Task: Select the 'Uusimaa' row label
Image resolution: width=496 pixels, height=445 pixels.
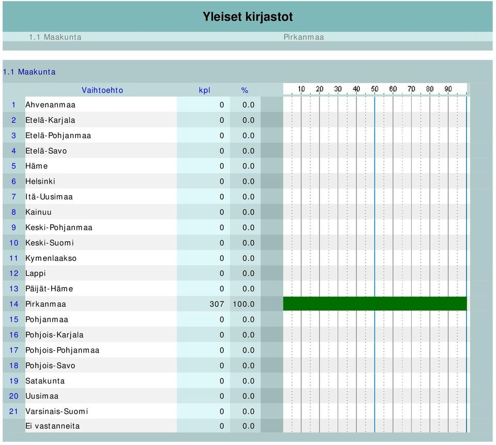Action: point(42,396)
